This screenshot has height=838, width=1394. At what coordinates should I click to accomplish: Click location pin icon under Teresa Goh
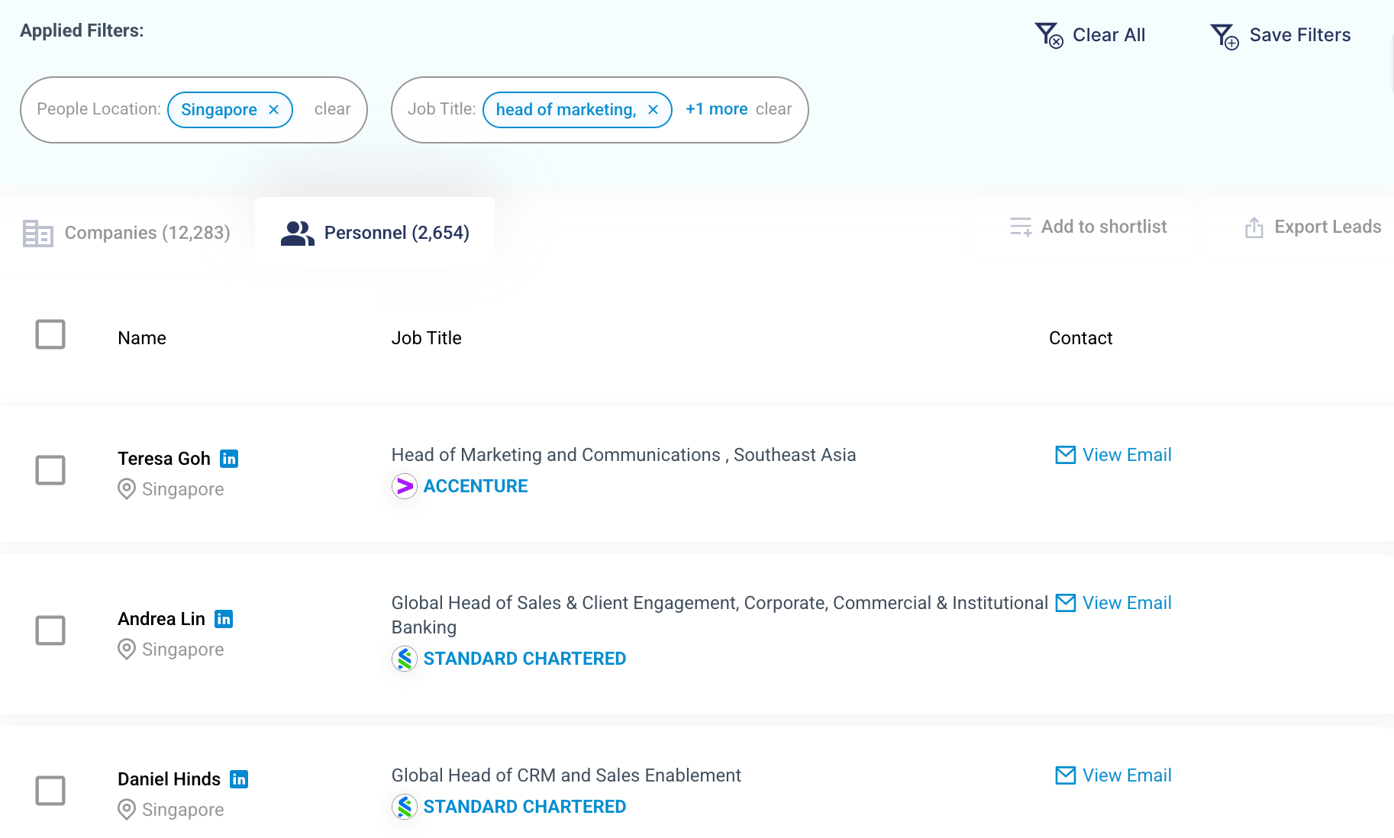(127, 489)
